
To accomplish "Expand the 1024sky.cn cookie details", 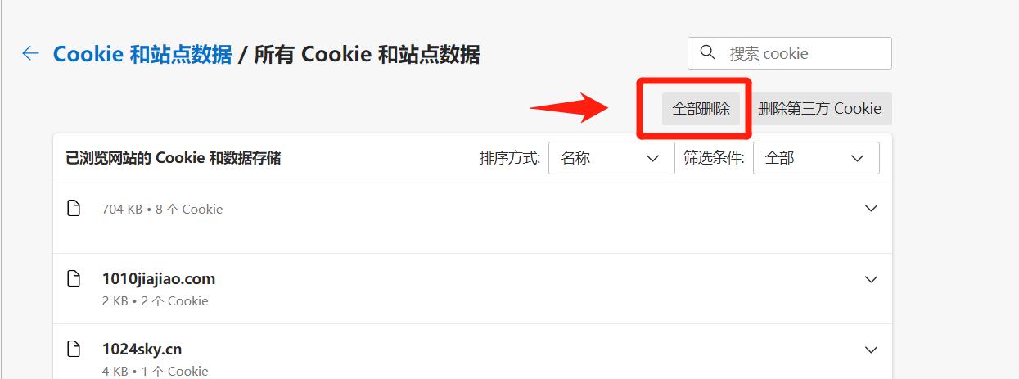I will point(871,350).
